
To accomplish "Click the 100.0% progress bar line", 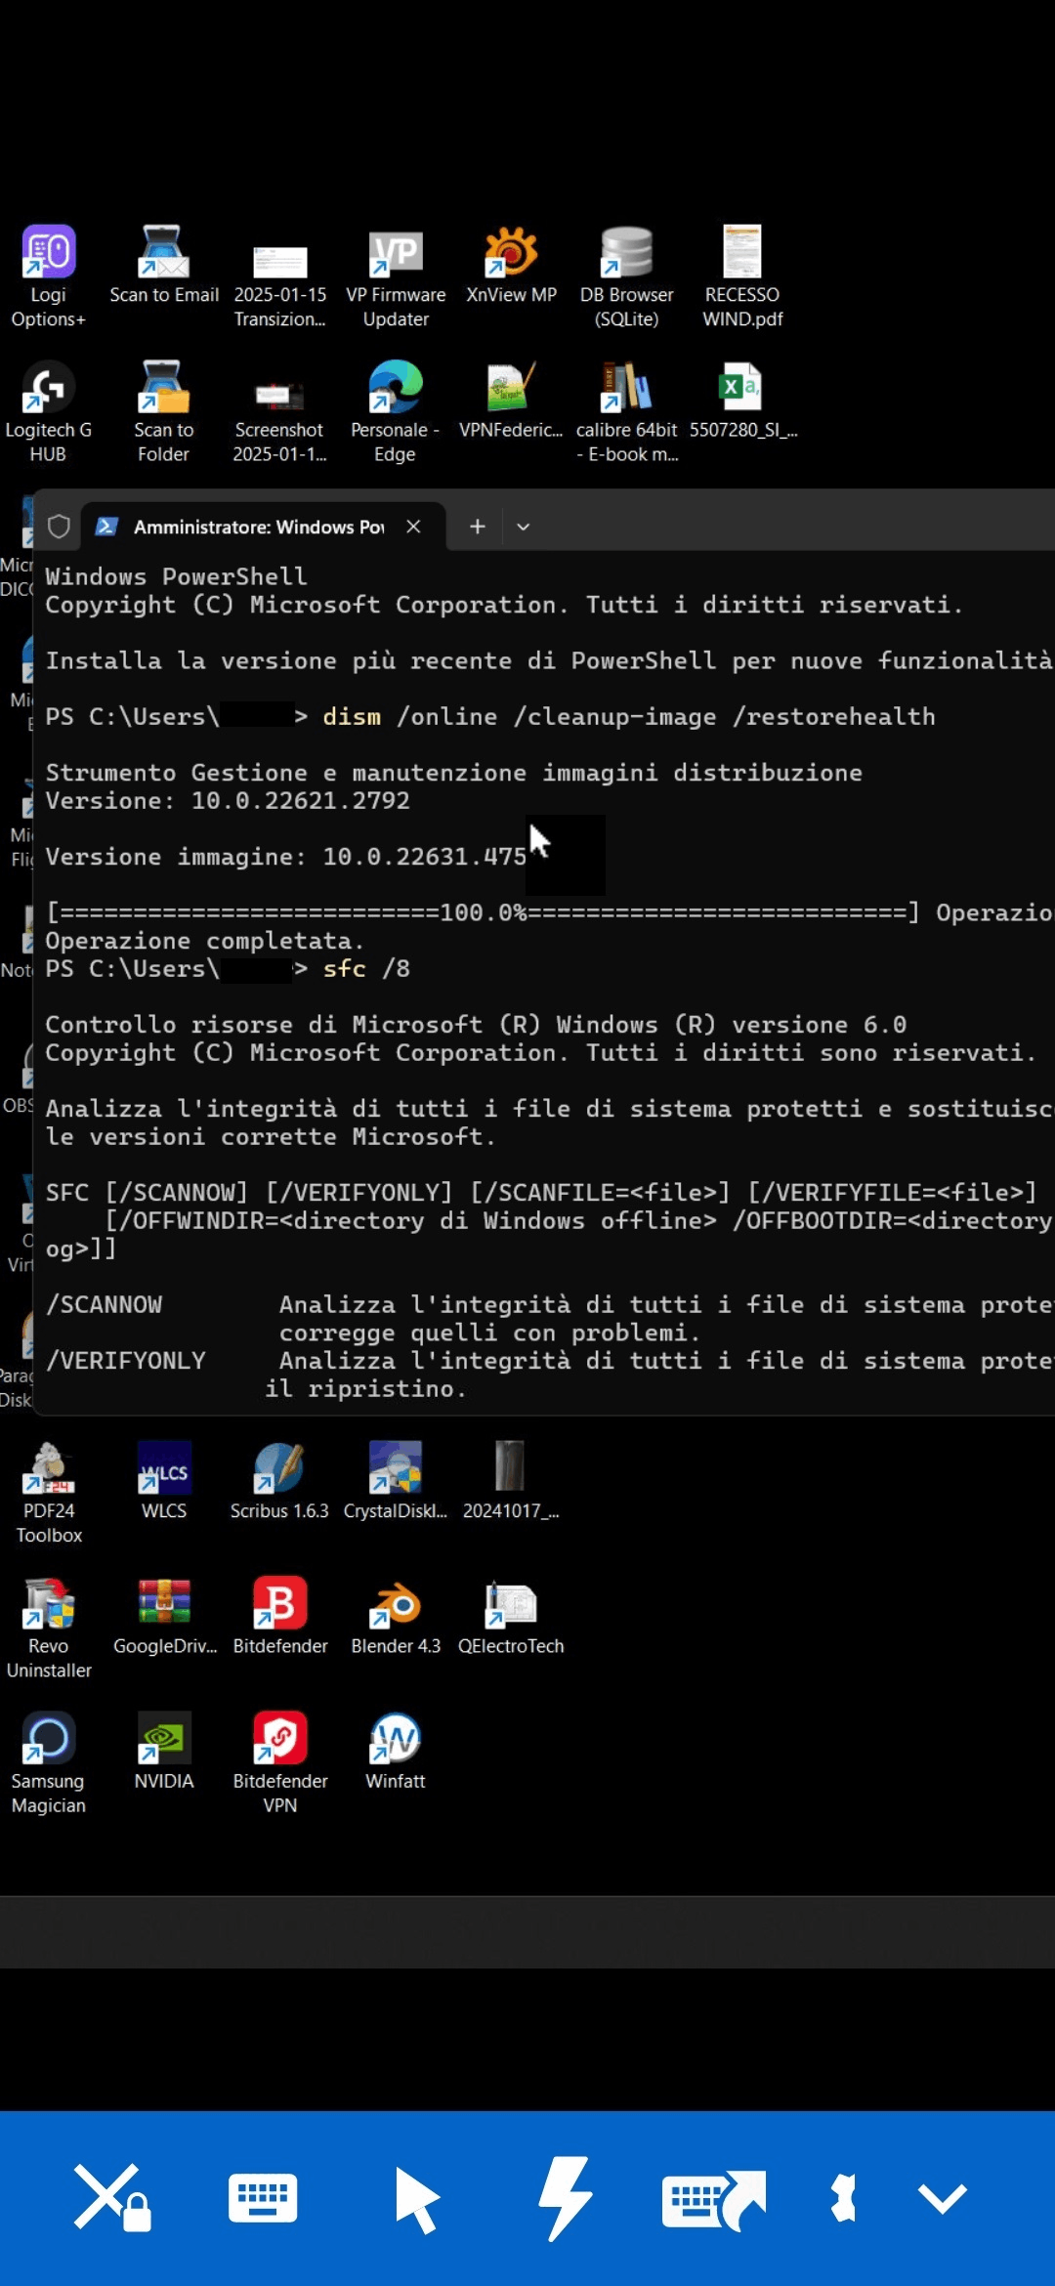I will 483,912.
